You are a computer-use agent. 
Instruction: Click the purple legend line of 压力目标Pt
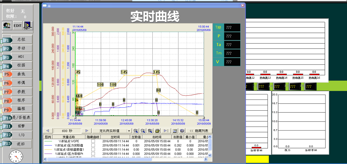pyautogui.click(x=48, y=154)
